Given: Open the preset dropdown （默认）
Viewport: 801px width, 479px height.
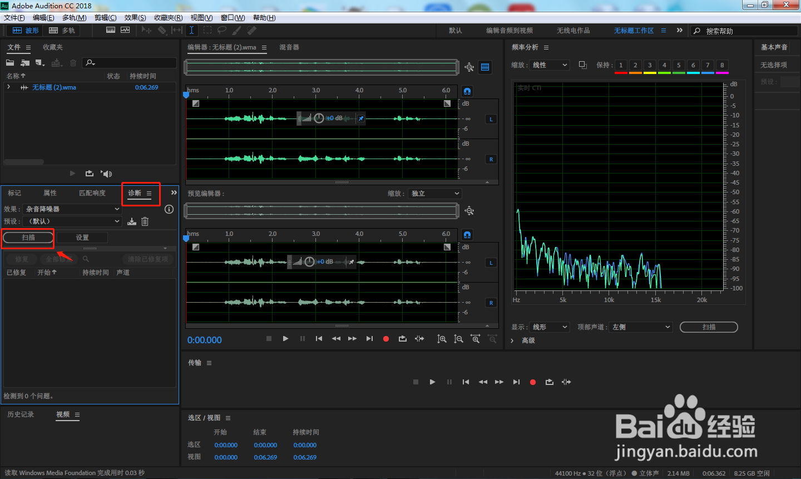Looking at the screenshot, I should pyautogui.click(x=71, y=221).
